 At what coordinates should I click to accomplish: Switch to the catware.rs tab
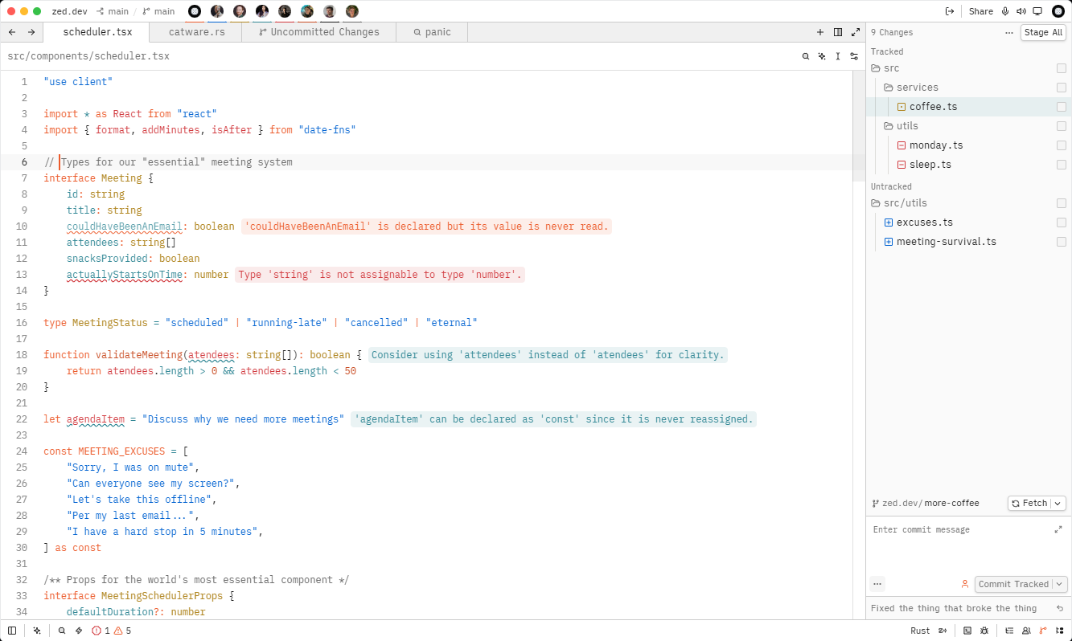tap(196, 32)
